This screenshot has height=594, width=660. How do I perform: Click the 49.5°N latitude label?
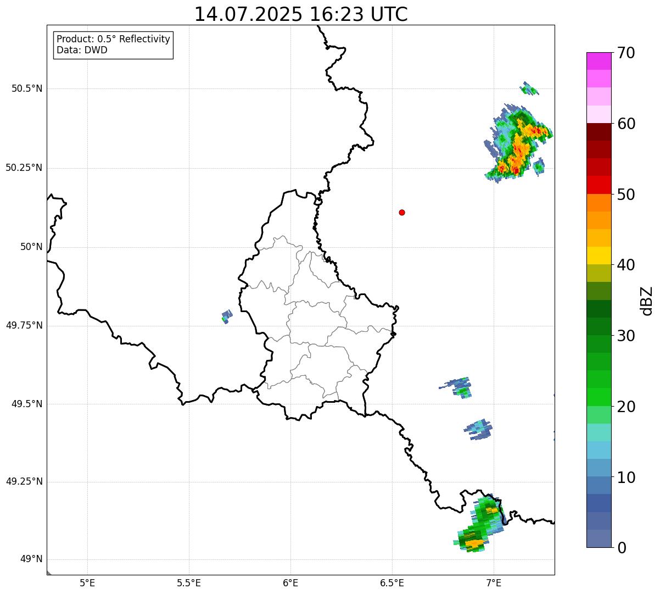click(x=27, y=404)
